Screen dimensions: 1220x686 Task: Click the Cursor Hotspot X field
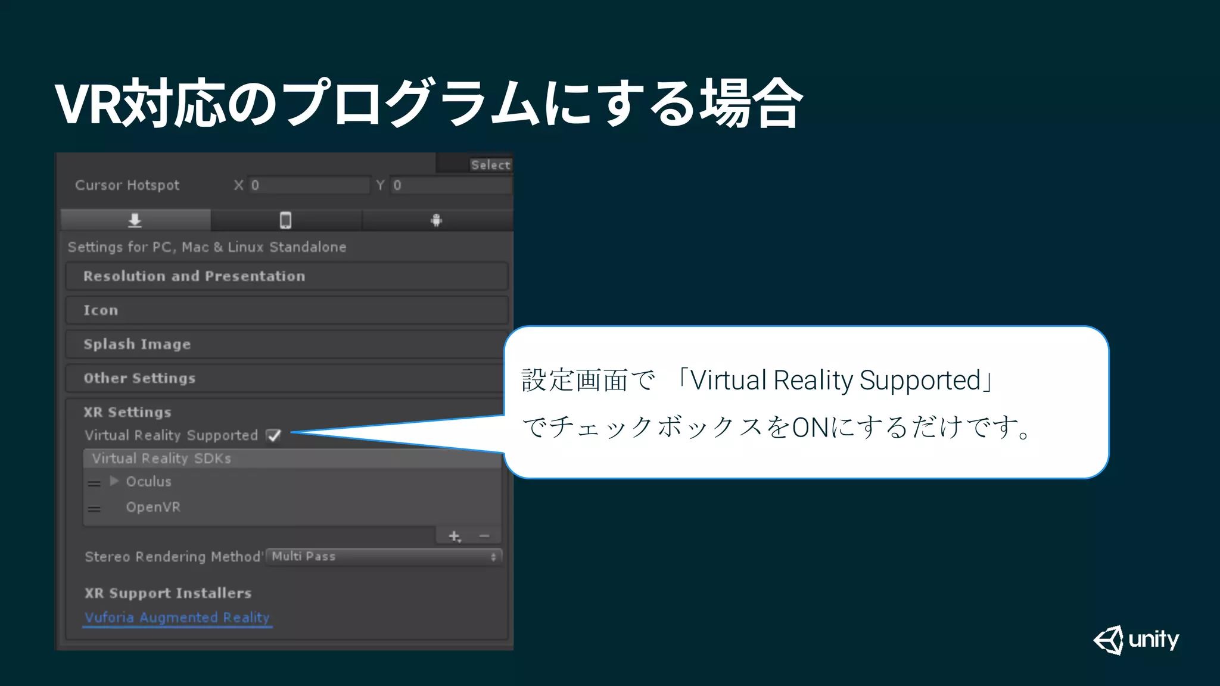pos(309,185)
